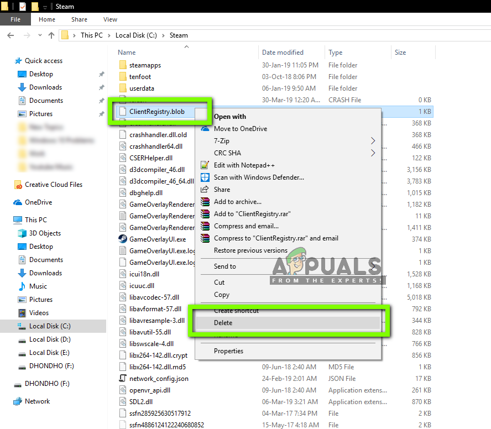Click This PC in address breadcrumb

[91, 35]
